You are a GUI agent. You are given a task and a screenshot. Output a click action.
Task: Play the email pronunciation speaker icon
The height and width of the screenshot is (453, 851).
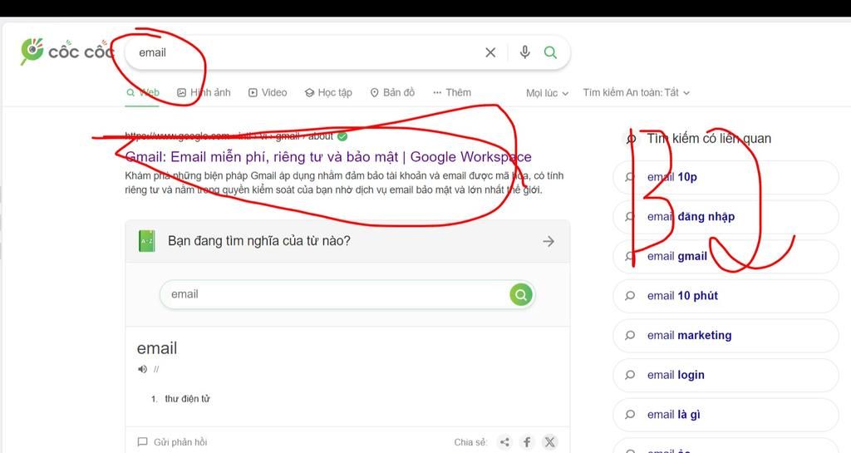[x=143, y=369]
